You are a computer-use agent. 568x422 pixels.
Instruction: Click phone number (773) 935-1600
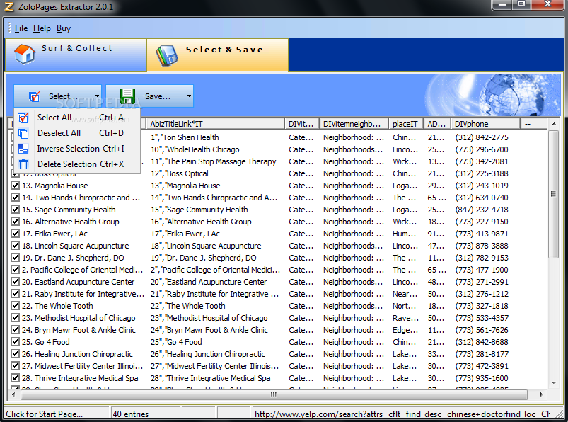pyautogui.click(x=482, y=378)
